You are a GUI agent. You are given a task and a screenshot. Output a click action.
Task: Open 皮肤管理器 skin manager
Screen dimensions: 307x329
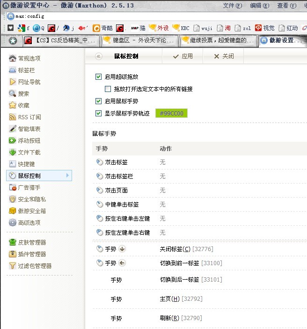click(x=28, y=243)
